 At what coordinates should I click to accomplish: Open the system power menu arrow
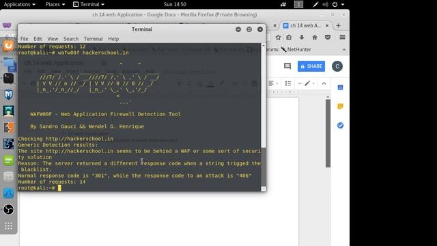[x=343, y=5]
